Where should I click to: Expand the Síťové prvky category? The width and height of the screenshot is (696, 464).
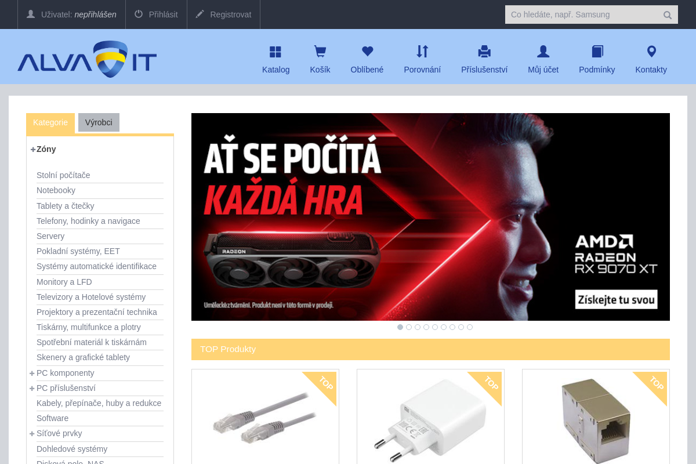pos(32,433)
